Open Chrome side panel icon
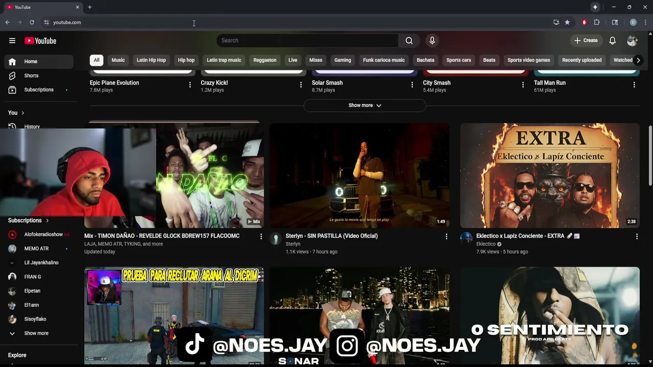This screenshot has height=367, width=653. coord(615,22)
